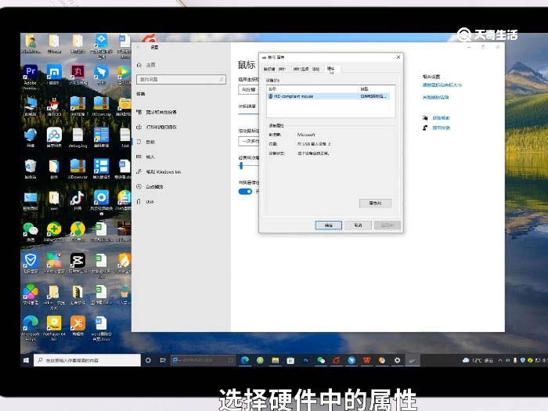Switch to the Hardware (硬件) tab

coord(330,70)
